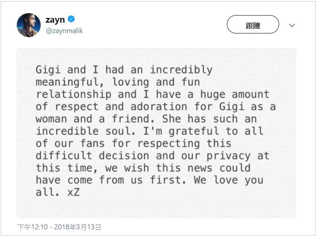Click "We love you" in the note
The height and width of the screenshot is (239, 317).
click(x=229, y=180)
